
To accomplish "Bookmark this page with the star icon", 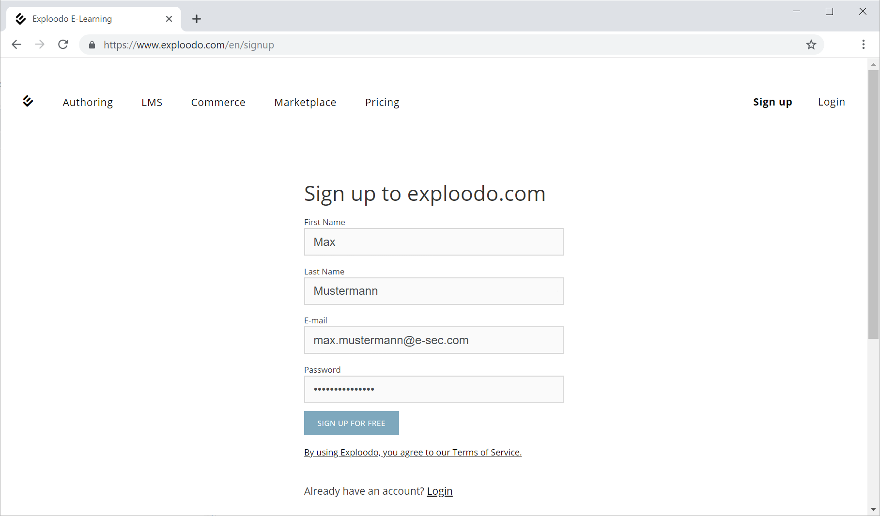I will click(x=811, y=45).
